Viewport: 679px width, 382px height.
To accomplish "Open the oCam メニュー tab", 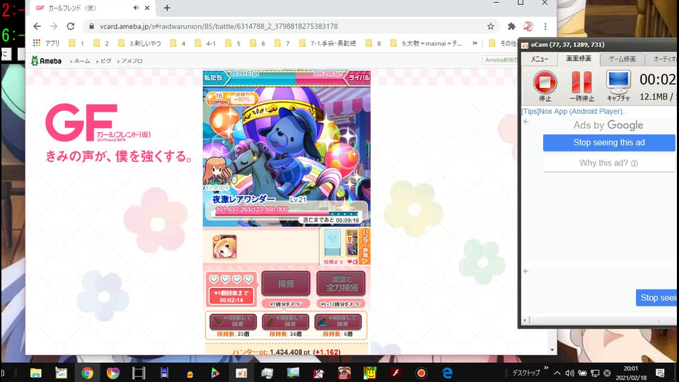I will coord(539,59).
